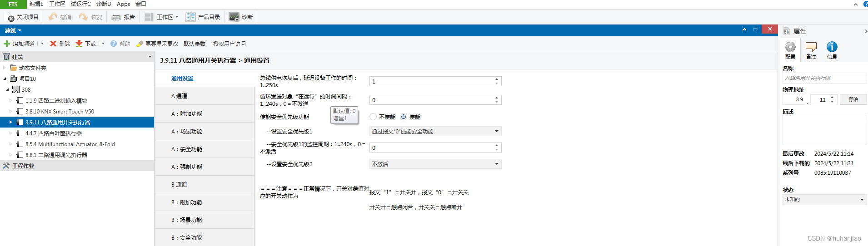868x246 pixels.
Task: Open the 诊断 diagnostics icon
Action: (x=234, y=17)
